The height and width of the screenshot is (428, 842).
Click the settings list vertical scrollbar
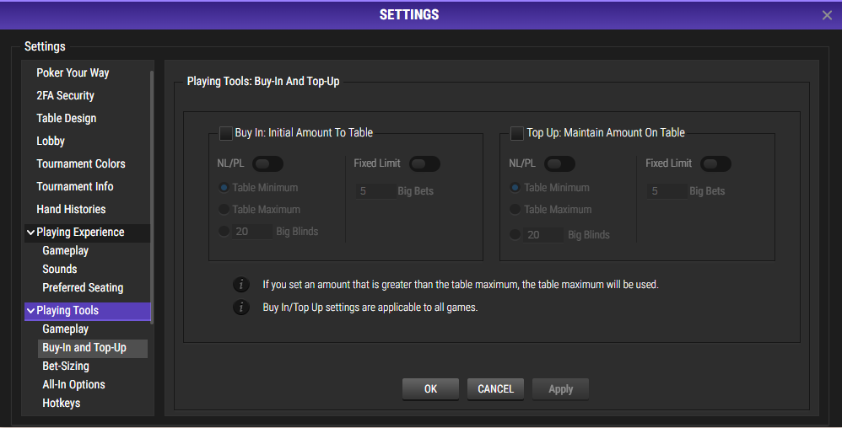pyautogui.click(x=152, y=197)
